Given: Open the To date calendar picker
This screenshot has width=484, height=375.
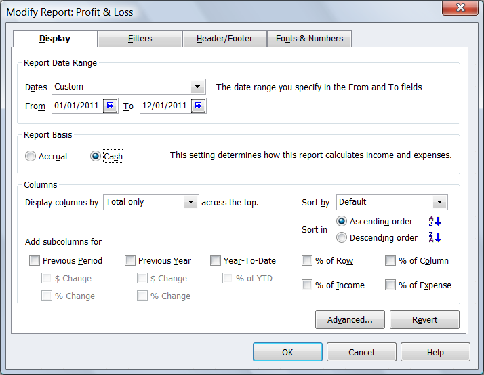Looking at the screenshot, I should [198, 106].
